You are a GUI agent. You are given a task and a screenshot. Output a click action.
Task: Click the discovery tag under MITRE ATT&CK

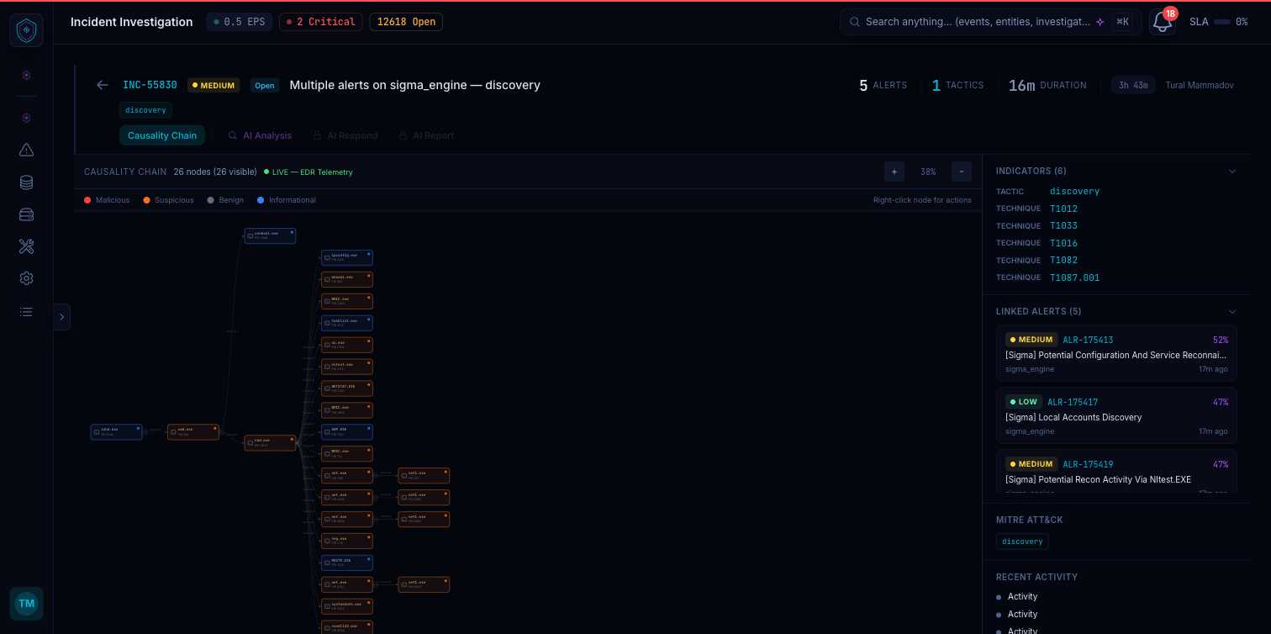pyautogui.click(x=1022, y=542)
